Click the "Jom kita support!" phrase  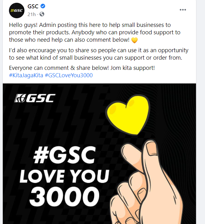pos(133,68)
